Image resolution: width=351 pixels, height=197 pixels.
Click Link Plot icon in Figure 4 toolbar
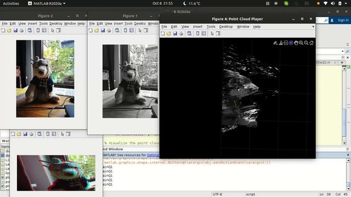[189, 33]
